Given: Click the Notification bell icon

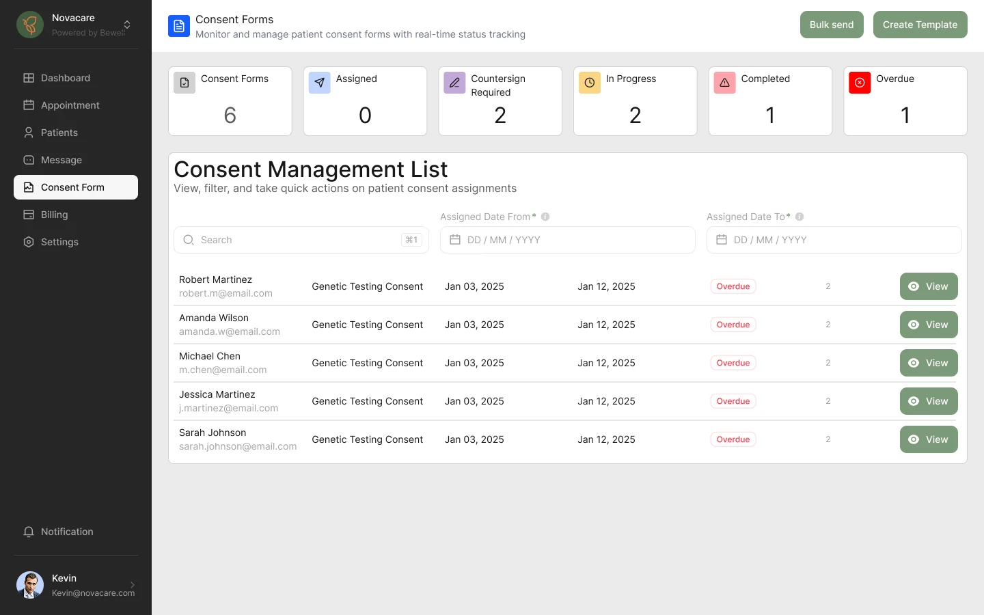Looking at the screenshot, I should coord(29,532).
